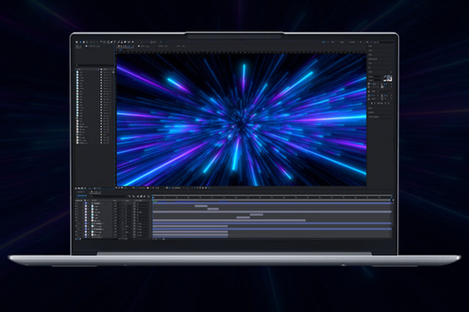Screen dimensions: 469x312
Task: Toggle visibility of the first timeline layer
Action: coord(77,203)
